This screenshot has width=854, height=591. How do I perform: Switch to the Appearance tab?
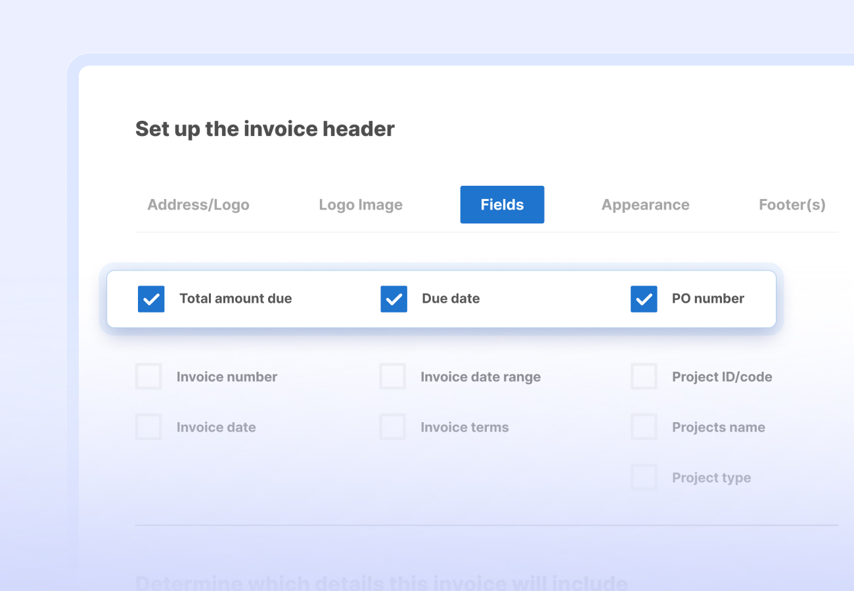[645, 204]
